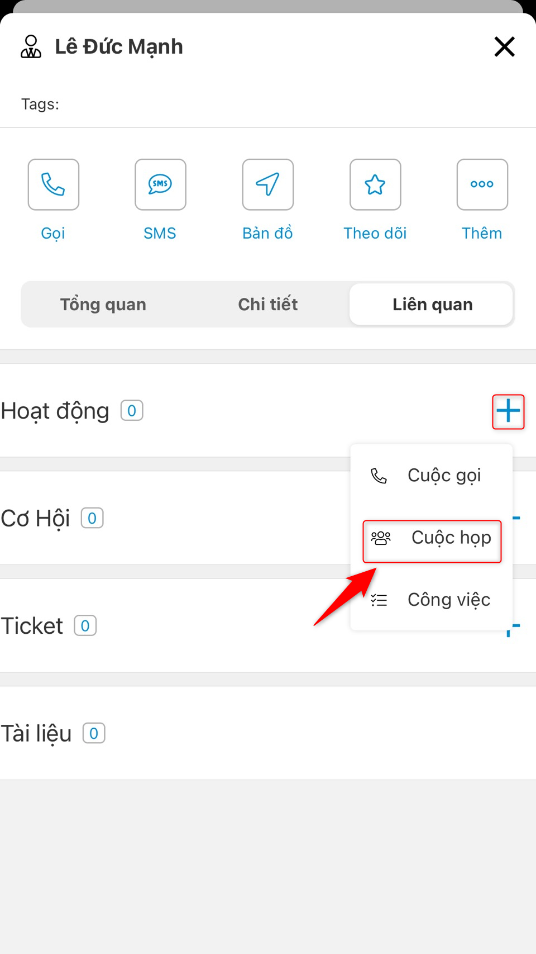Close the Lê Đức Mạnh contact panel
536x954 pixels.
(x=504, y=46)
